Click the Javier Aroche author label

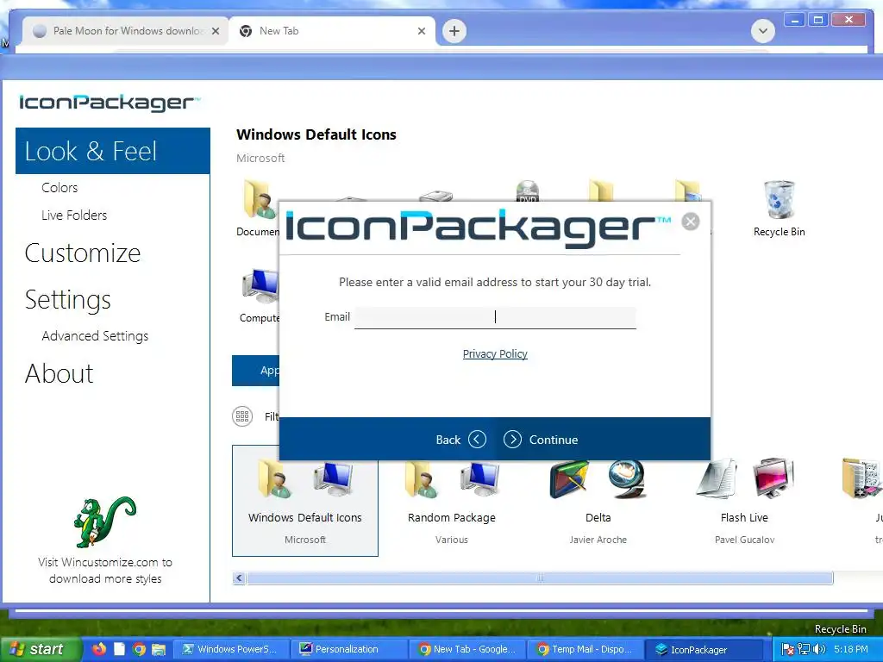(598, 540)
